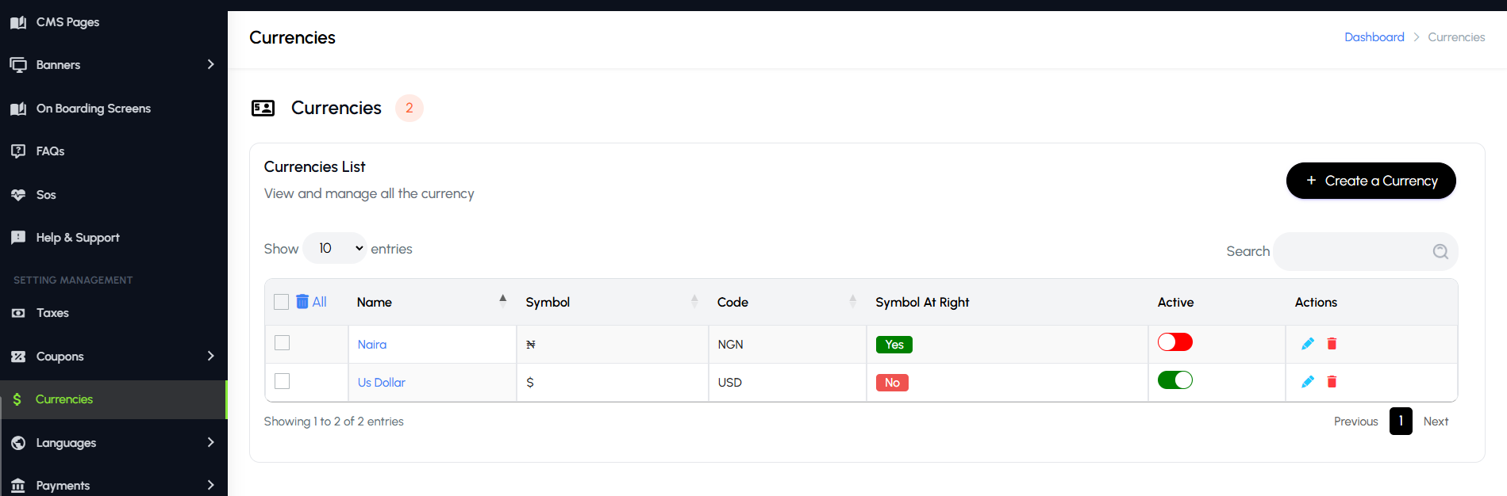The image size is (1507, 496).
Task: Click the edit pencil icon for Us Dollar
Action: [x=1308, y=382]
